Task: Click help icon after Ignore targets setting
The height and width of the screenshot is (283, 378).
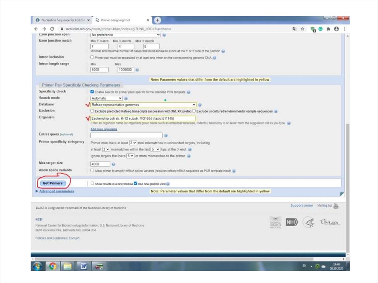Action: [x=189, y=156]
